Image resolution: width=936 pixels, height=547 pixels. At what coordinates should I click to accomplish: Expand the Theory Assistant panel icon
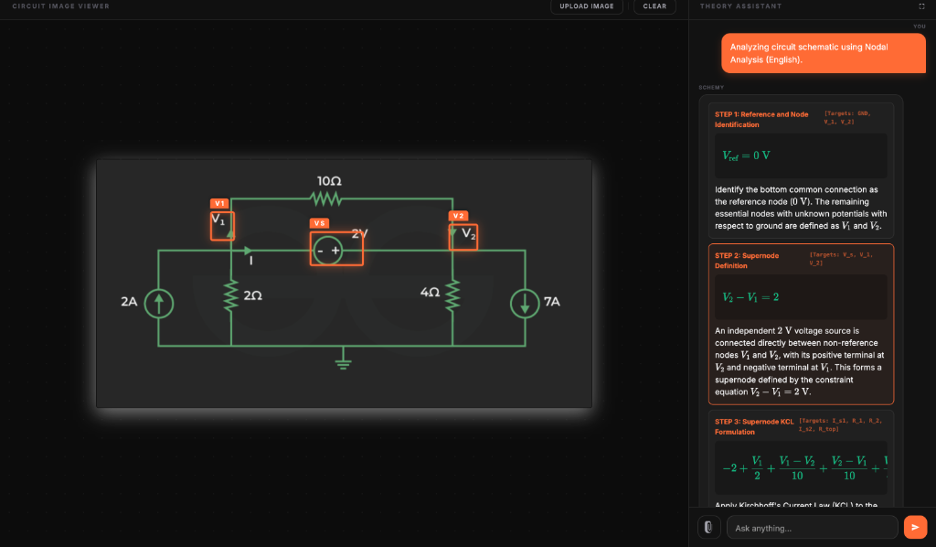pos(921,6)
